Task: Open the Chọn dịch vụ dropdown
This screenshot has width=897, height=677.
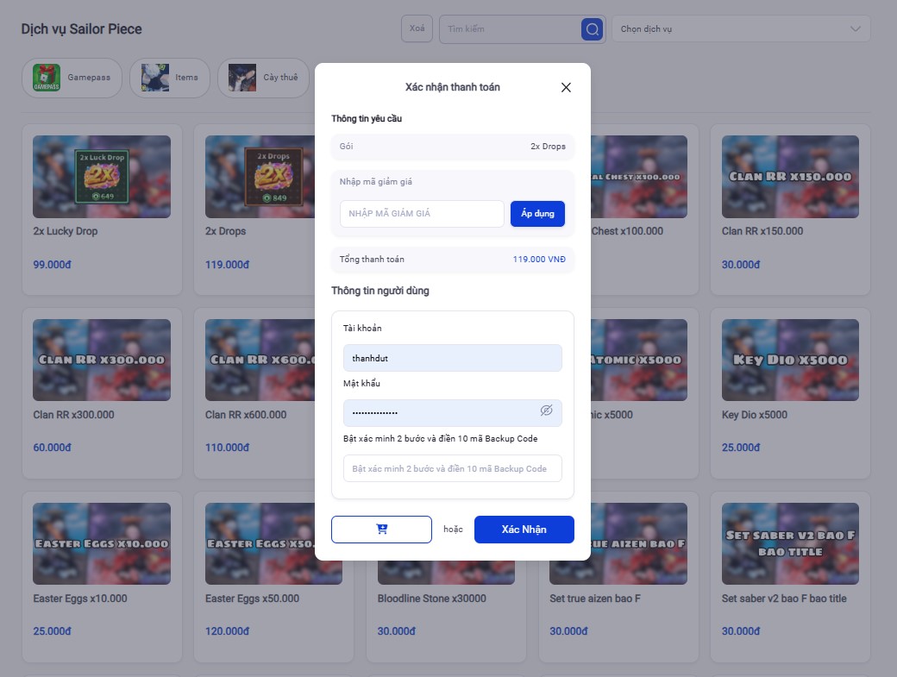Action: 741,28
